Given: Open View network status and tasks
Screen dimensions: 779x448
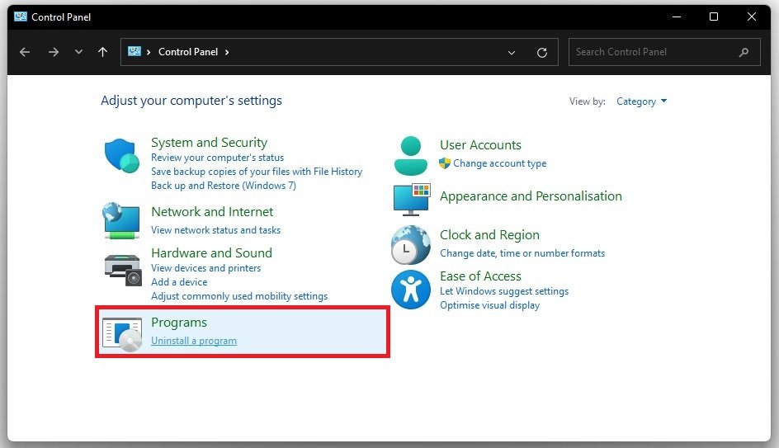Looking at the screenshot, I should pos(215,230).
